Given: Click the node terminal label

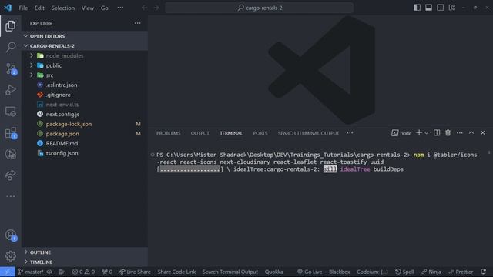Looking at the screenshot, I should [x=401, y=133].
